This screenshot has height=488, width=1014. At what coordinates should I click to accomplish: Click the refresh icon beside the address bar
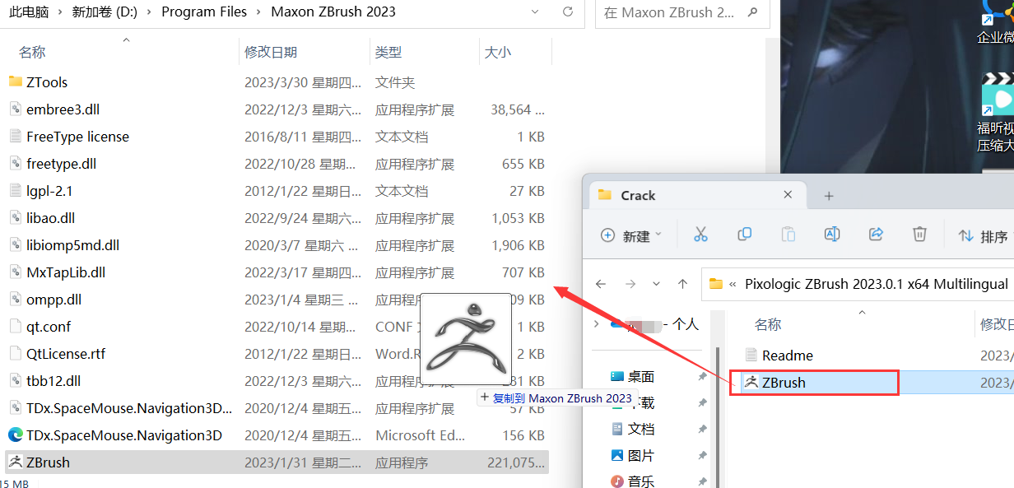tap(567, 12)
